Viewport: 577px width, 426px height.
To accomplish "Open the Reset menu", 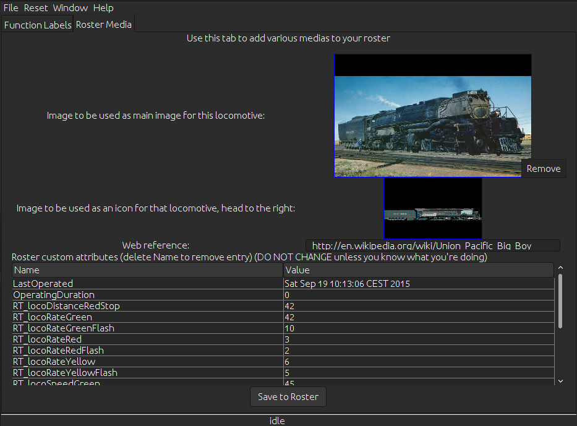I will point(35,8).
